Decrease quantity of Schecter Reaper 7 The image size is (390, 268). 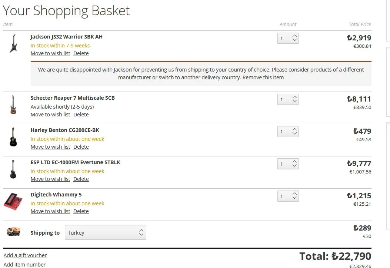(294, 101)
